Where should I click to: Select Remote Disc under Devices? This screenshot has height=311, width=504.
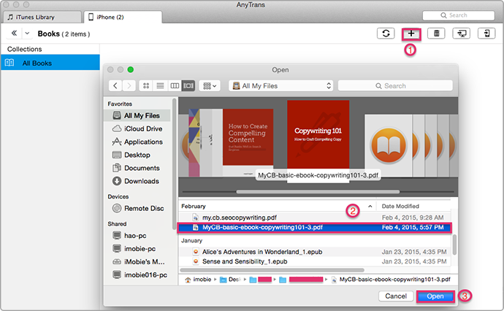pyautogui.click(x=138, y=208)
